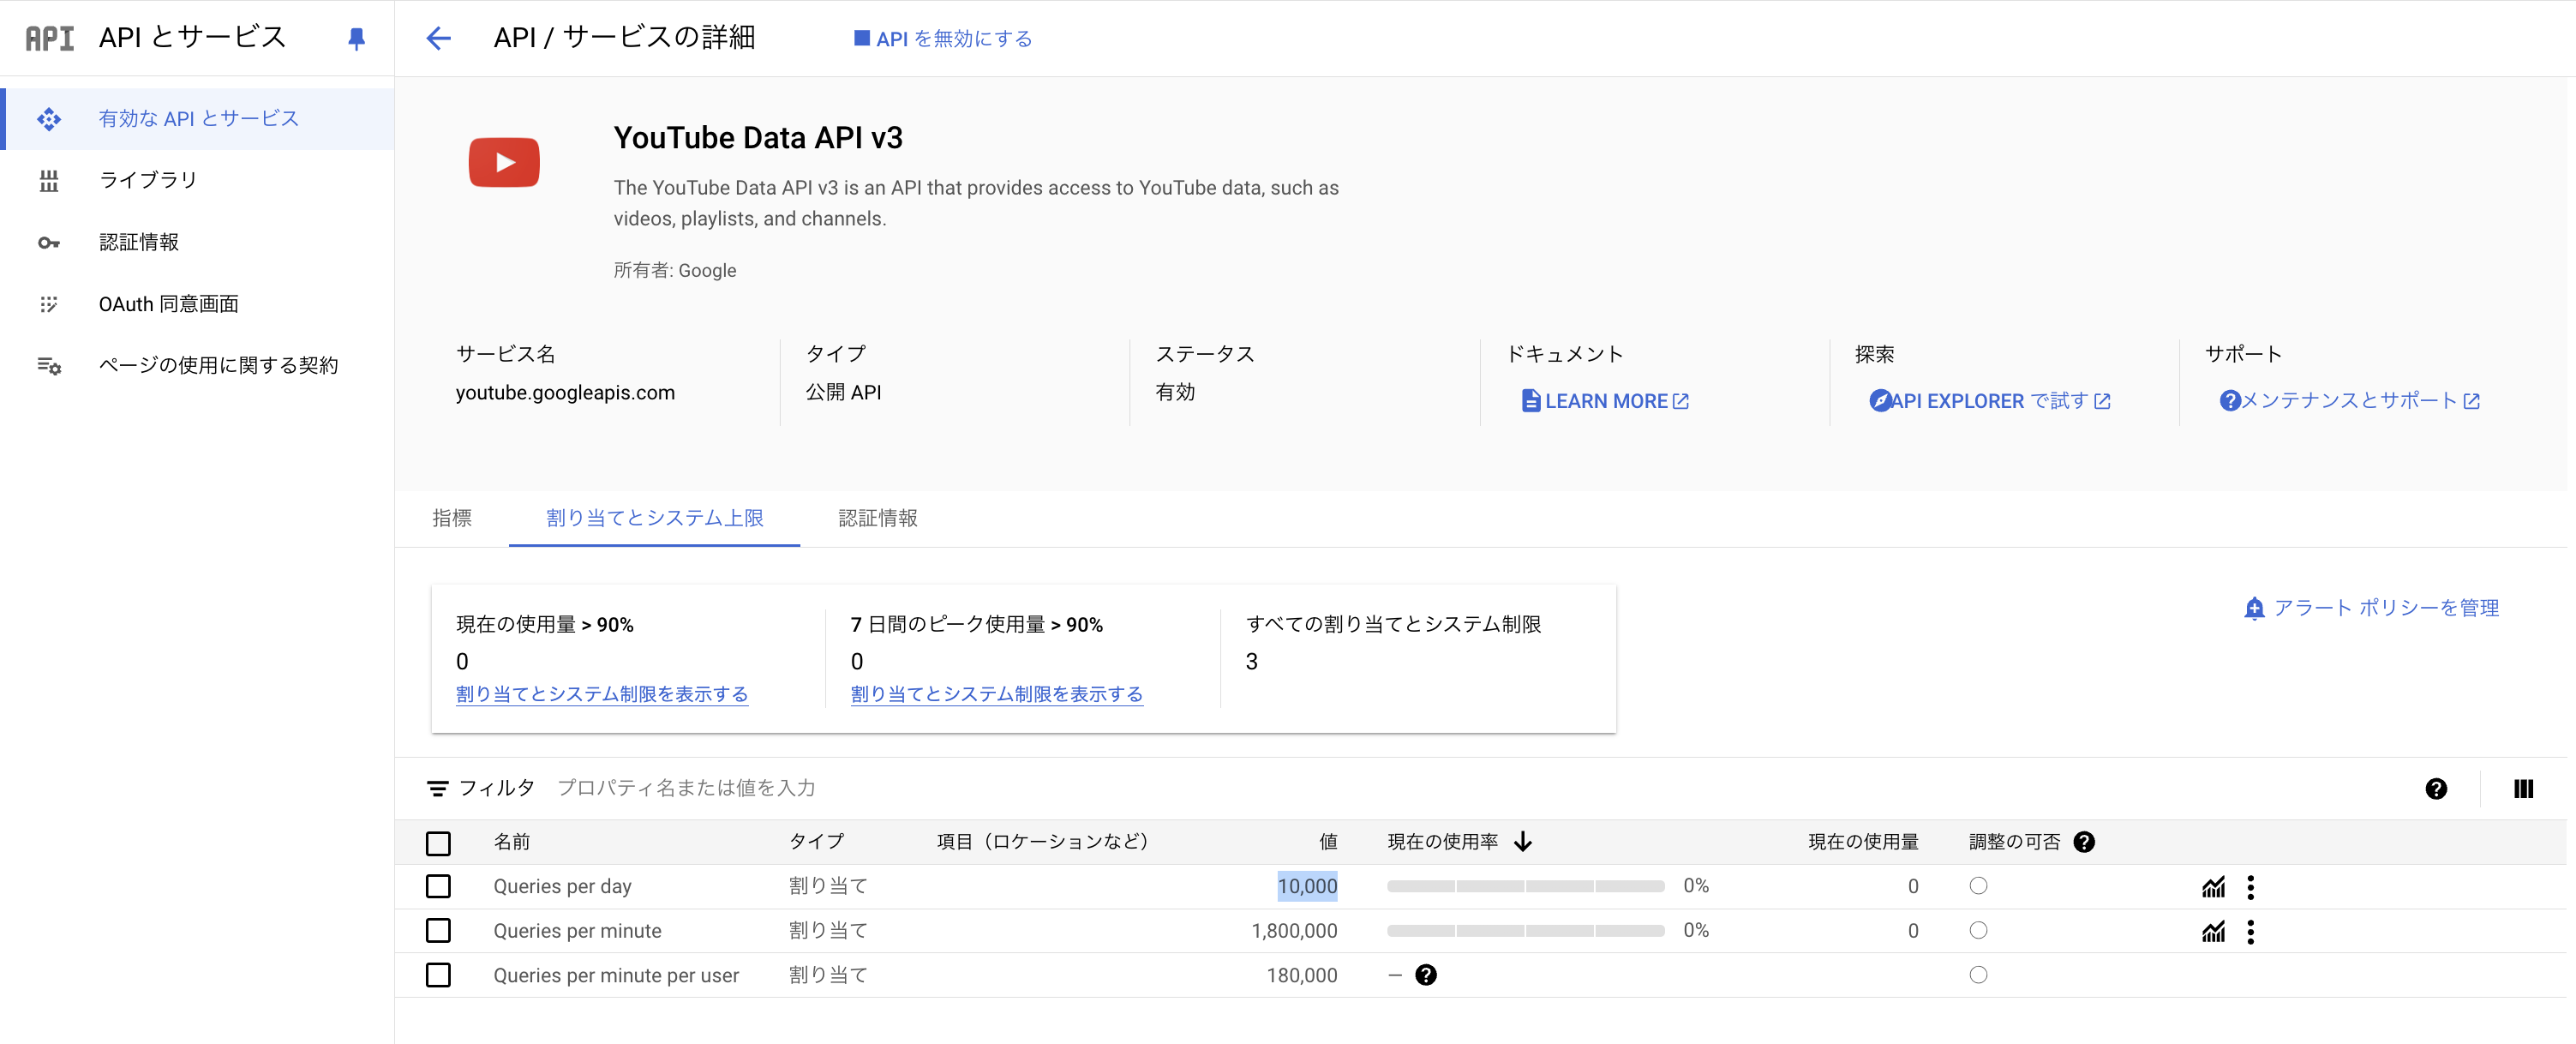
Task: Click the back arrow icon
Action: (438, 39)
